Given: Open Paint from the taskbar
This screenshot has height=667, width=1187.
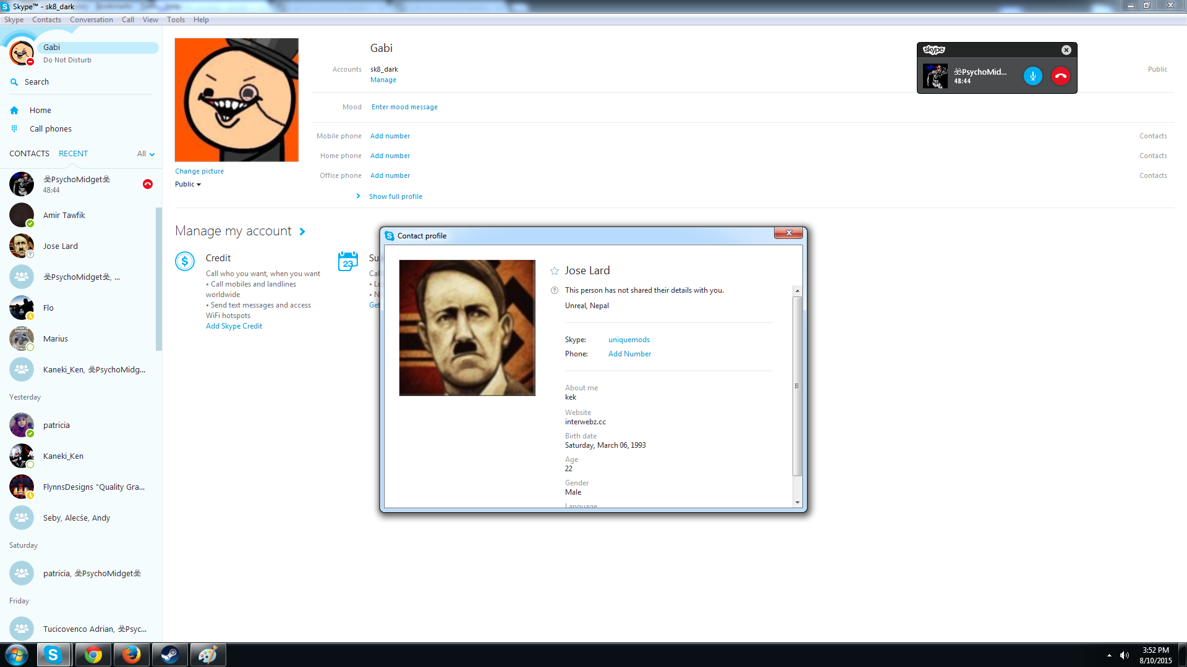Looking at the screenshot, I should pos(208,655).
